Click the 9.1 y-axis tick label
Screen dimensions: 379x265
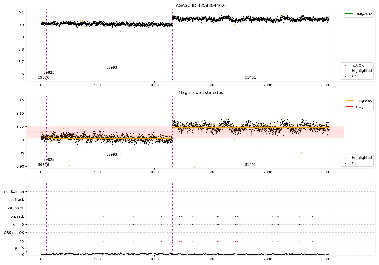[21, 13]
